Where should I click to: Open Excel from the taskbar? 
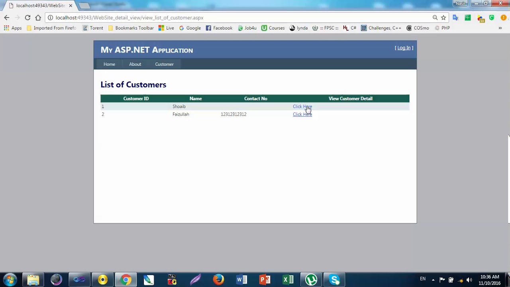(288, 280)
